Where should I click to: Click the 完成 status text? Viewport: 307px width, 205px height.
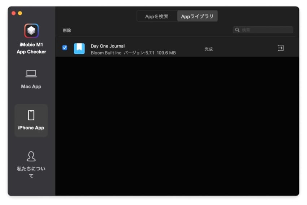tap(209, 49)
